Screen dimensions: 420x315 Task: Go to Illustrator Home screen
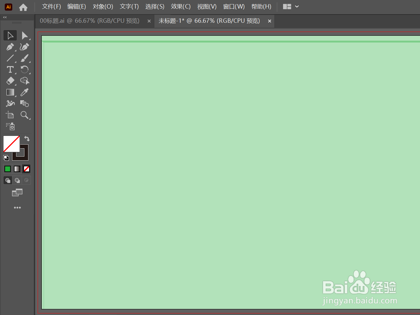(x=23, y=7)
